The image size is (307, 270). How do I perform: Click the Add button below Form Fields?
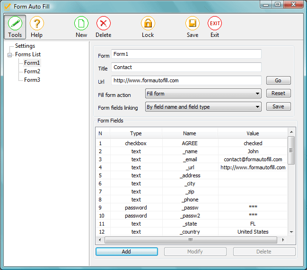(126, 252)
